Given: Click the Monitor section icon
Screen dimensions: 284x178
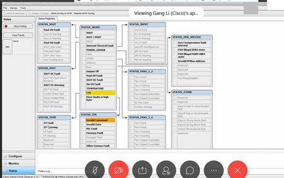Looking at the screenshot, I should pyautogui.click(x=5, y=164).
